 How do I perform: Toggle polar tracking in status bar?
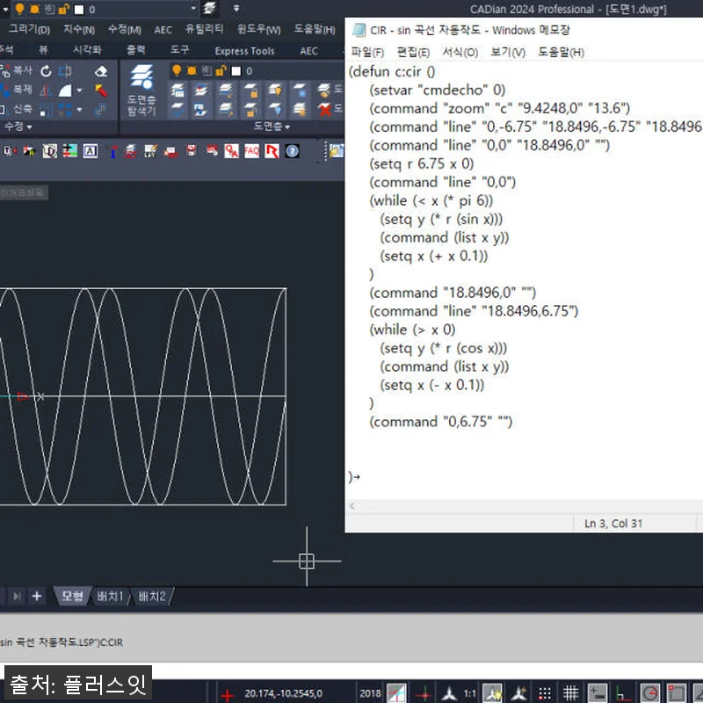click(x=650, y=693)
